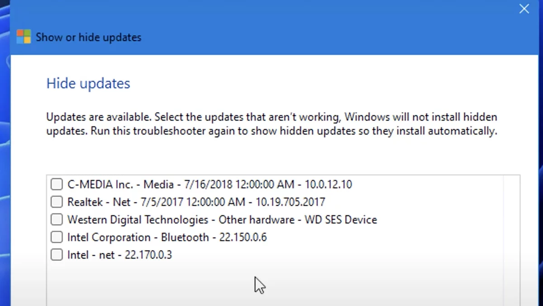Screen dimensions: 543x306
Task: Click the "WD SES Device" entry label
Action: (341, 220)
